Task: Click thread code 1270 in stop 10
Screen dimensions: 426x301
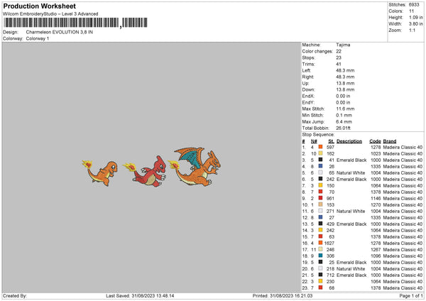Action: pos(376,205)
